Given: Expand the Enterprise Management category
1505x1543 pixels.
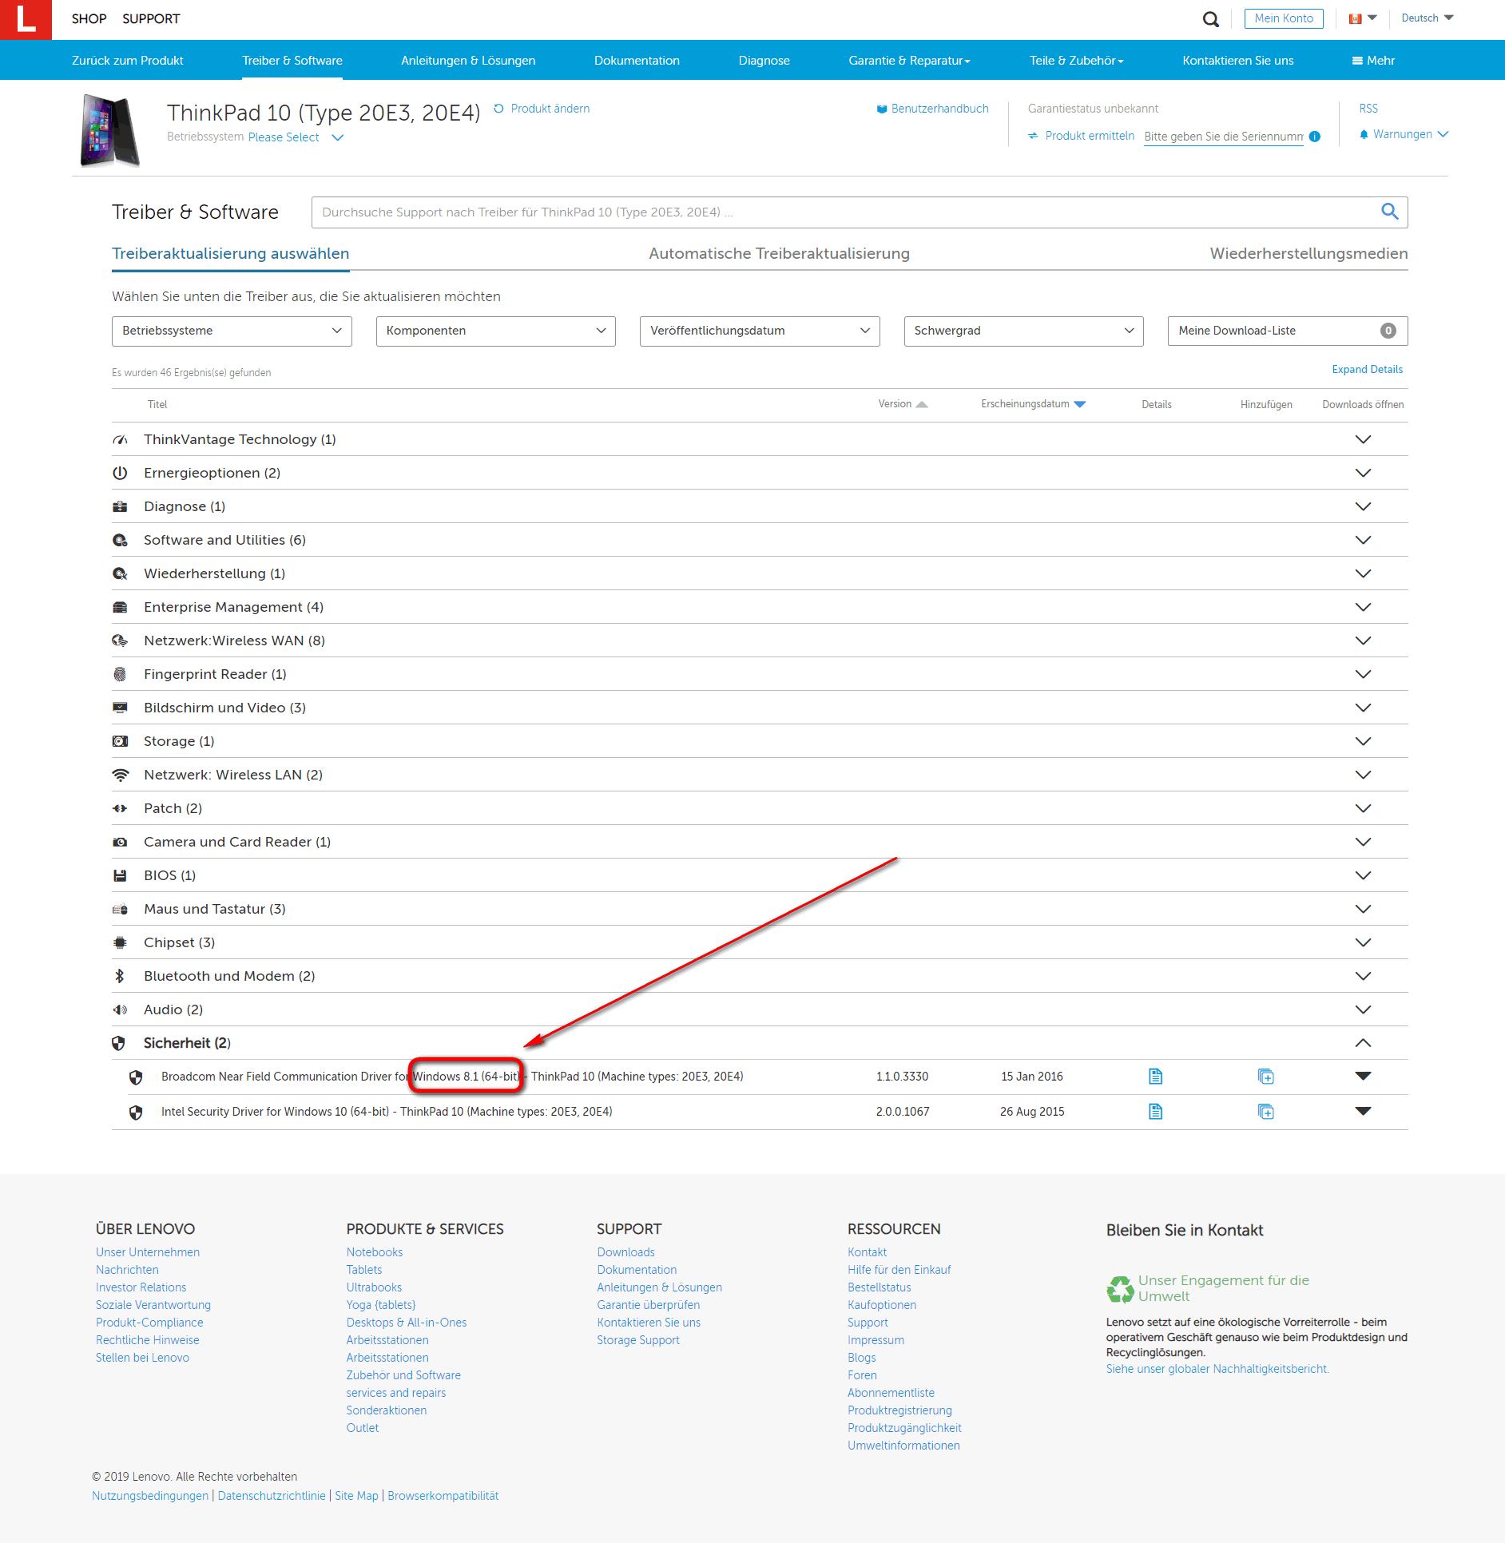Looking at the screenshot, I should 1363,607.
